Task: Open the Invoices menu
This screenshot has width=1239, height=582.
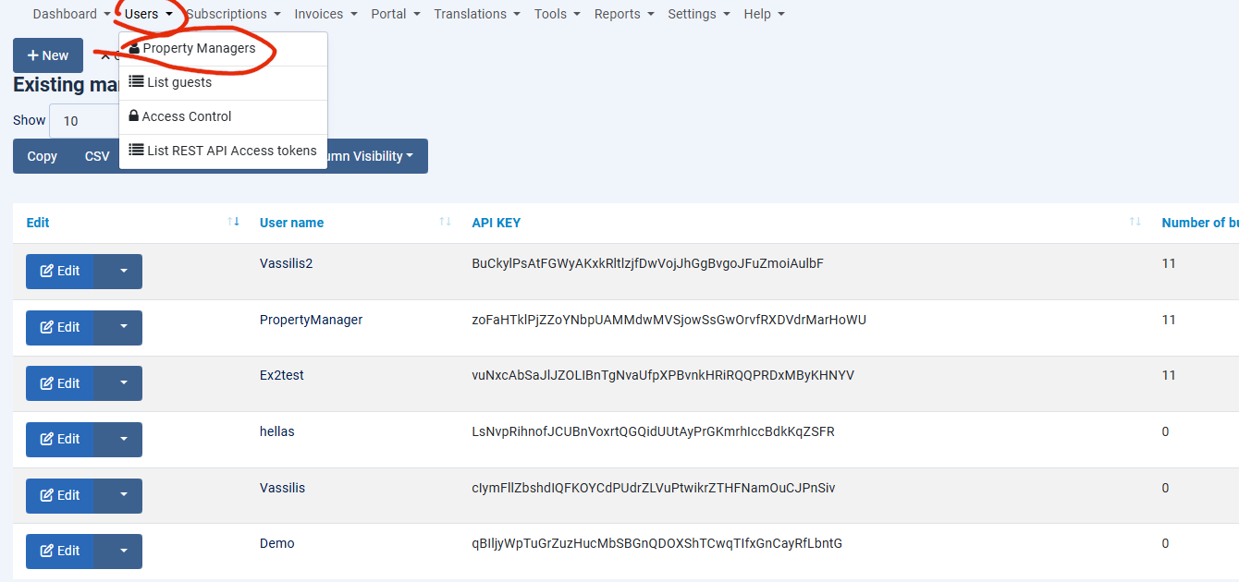Action: [x=325, y=14]
